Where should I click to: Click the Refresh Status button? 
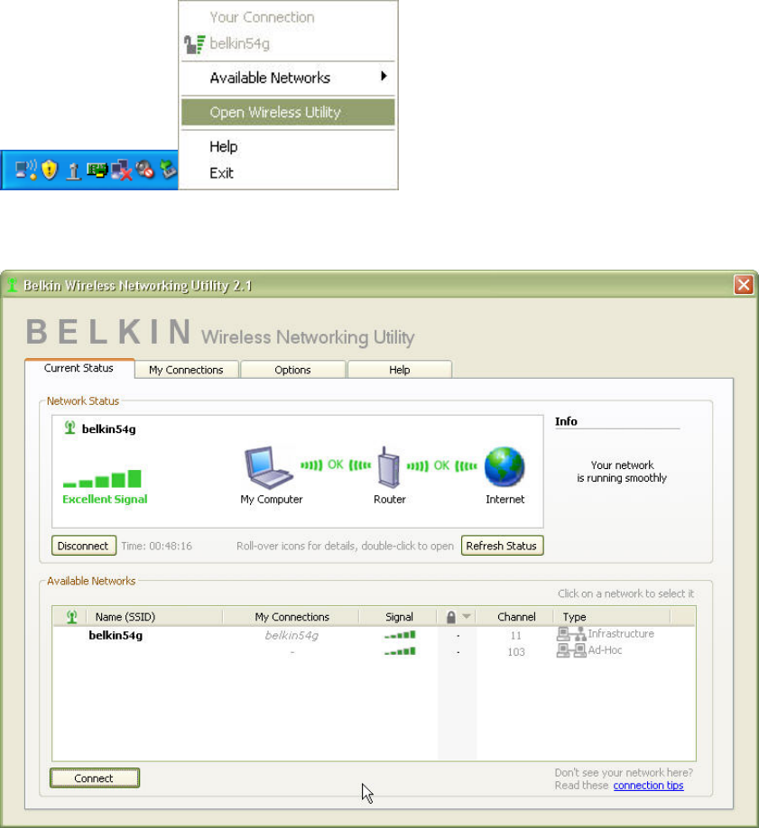[x=502, y=546]
